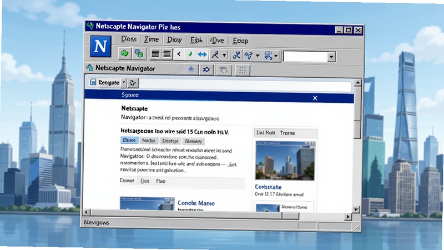Open the Coobetahe link

click(268, 187)
